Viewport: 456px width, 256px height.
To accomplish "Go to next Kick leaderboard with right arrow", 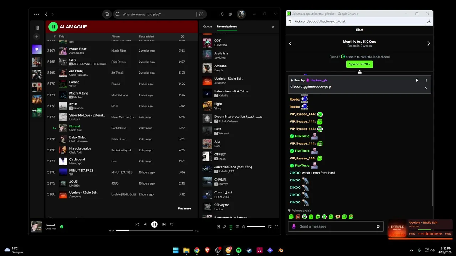I will click(x=429, y=43).
